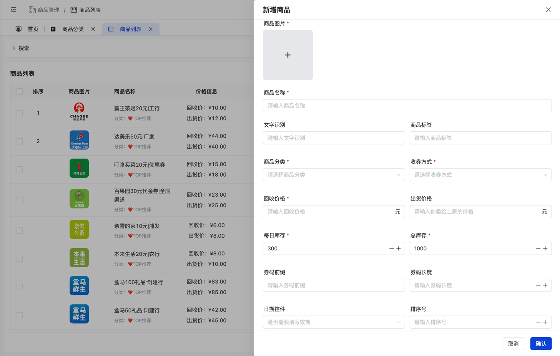
Task: Check the box for 霸王茶姬20元 row
Action: point(20,113)
